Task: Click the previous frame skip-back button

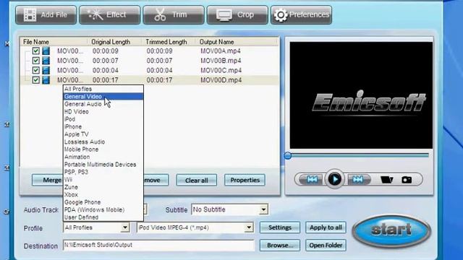Action: [x=312, y=179]
